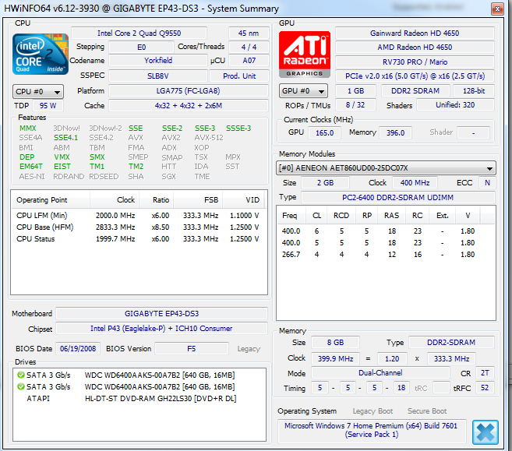Expand the AENEON memory module dropdown

[386, 168]
